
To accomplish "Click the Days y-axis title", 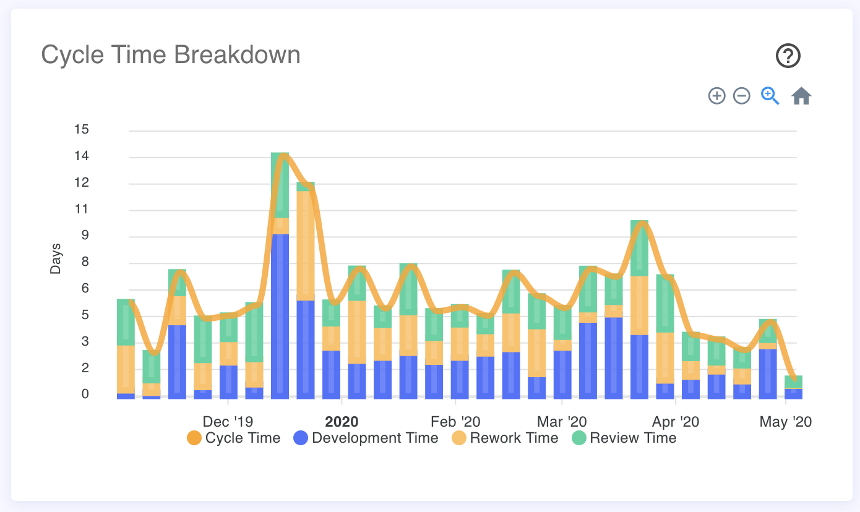I will point(56,259).
